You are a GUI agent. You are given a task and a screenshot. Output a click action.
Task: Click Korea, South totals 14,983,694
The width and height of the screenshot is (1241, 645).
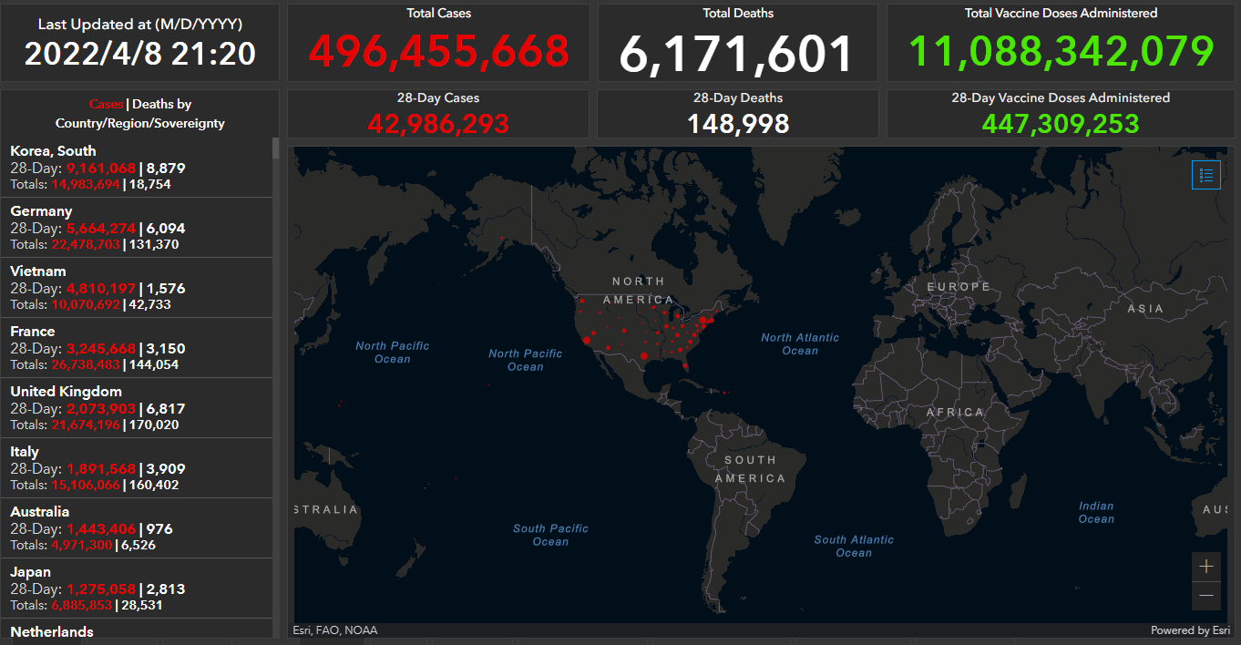click(x=85, y=184)
